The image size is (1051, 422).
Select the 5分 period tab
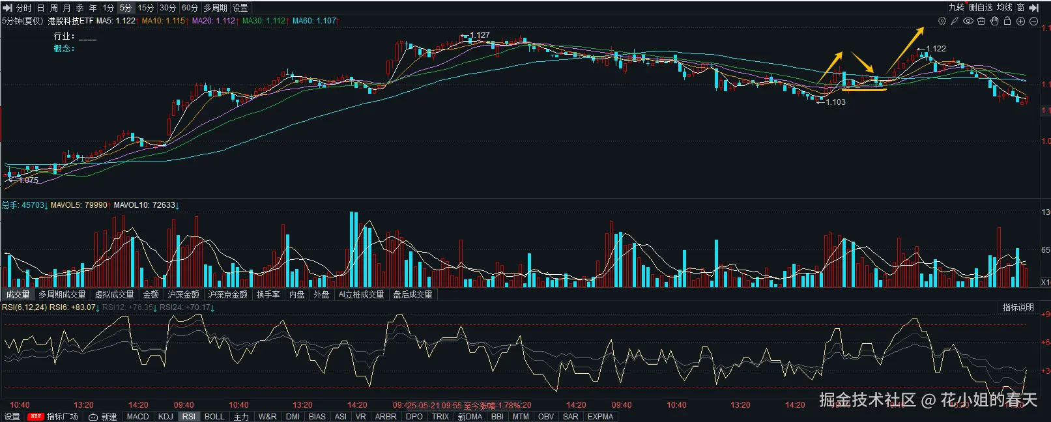click(x=126, y=8)
